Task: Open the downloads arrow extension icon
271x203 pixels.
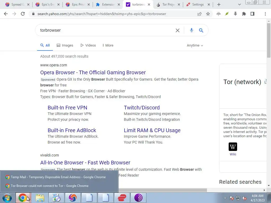Action: 235,14
